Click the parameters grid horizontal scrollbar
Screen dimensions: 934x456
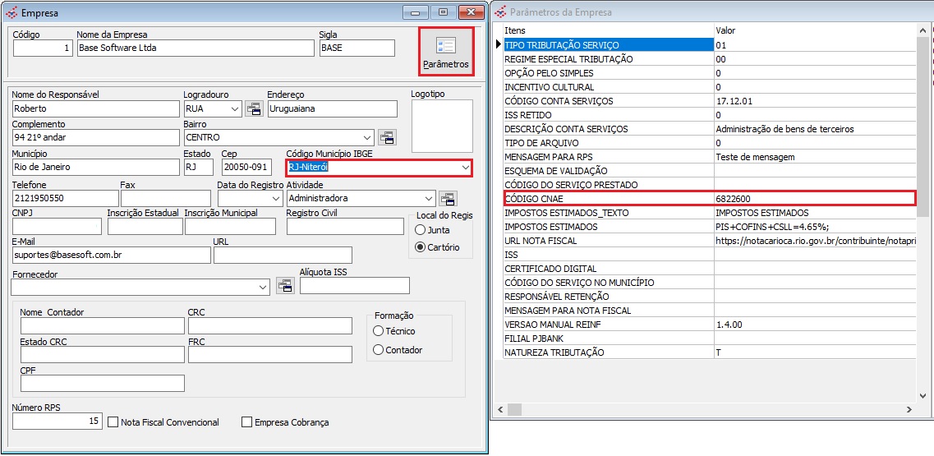pyautogui.click(x=698, y=409)
